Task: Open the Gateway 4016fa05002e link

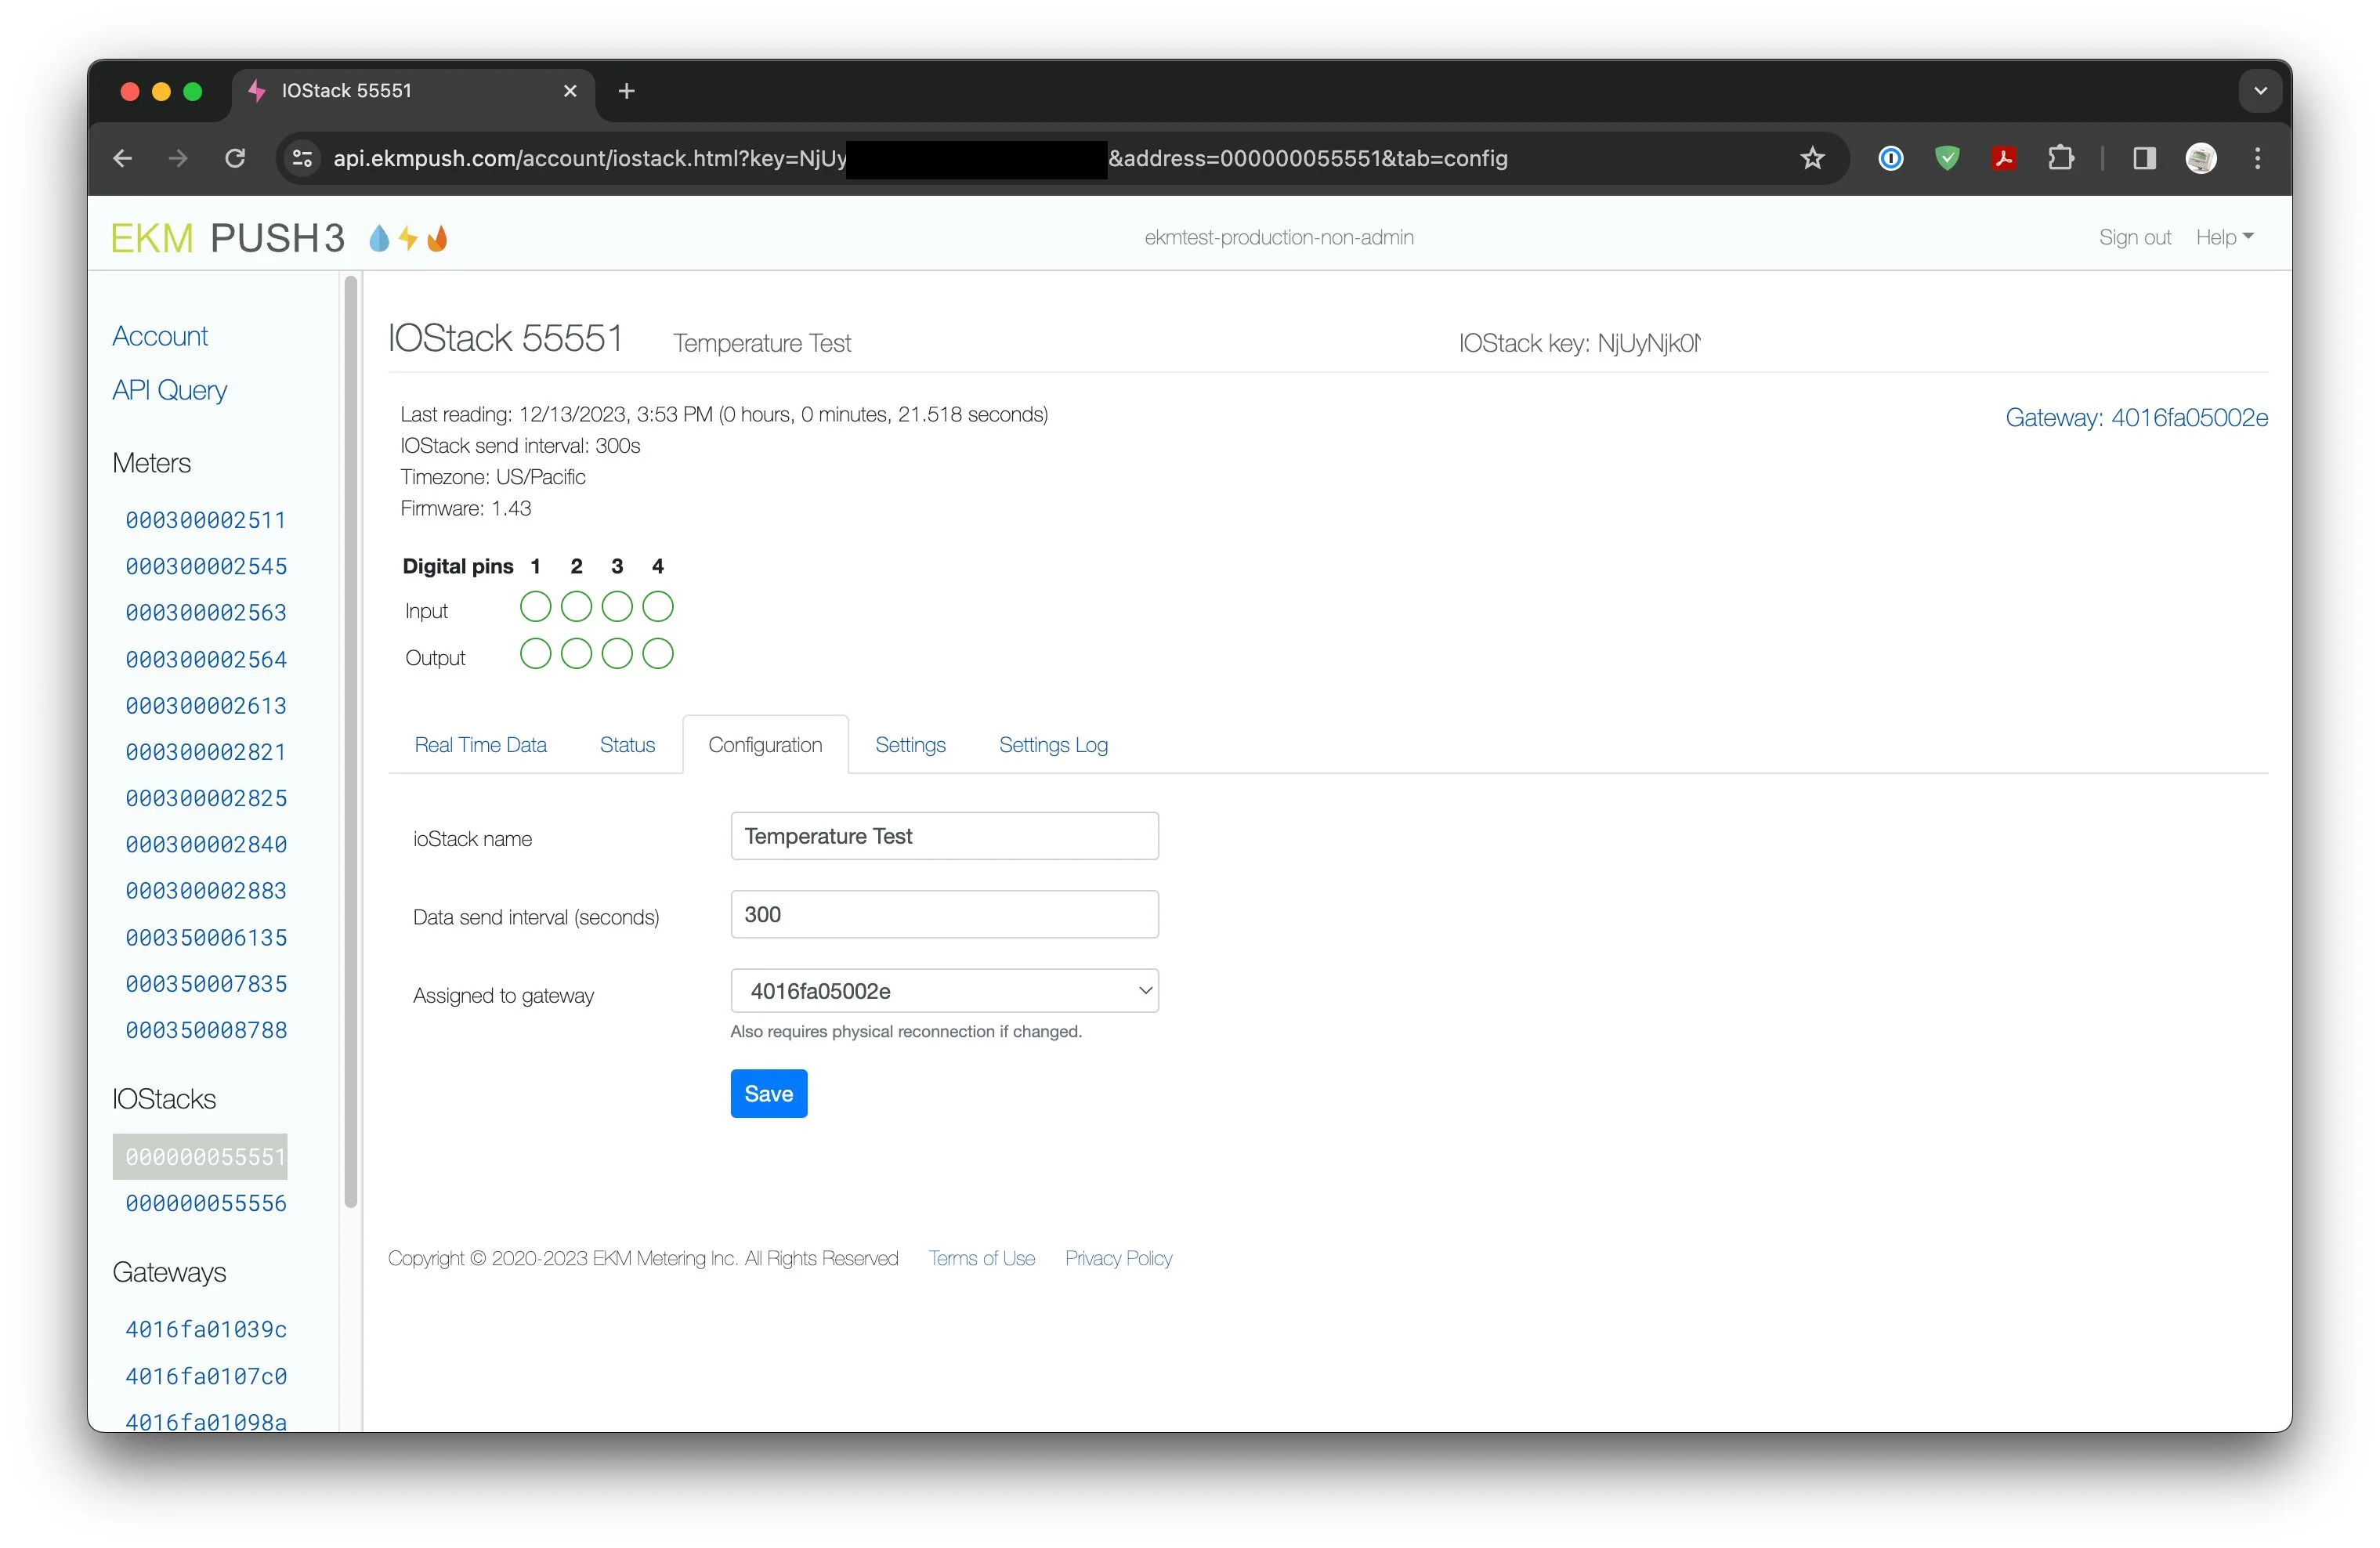Action: click(2136, 418)
